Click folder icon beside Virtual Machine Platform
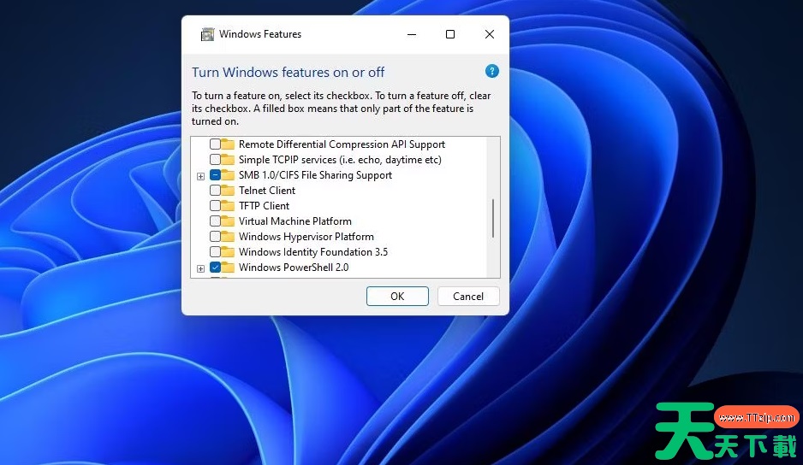The height and width of the screenshot is (465, 803). (x=228, y=221)
